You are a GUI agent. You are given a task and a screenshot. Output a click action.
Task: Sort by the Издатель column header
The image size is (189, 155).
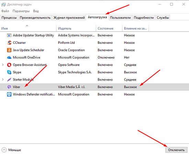pos(76,28)
